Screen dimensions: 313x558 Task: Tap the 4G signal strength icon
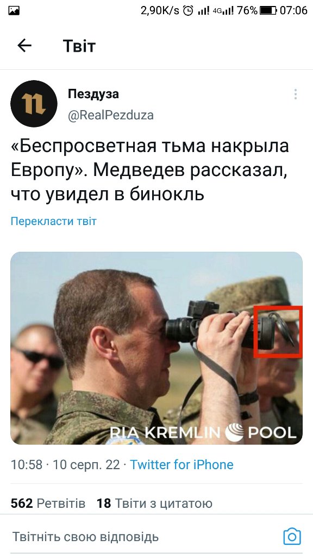(x=223, y=11)
